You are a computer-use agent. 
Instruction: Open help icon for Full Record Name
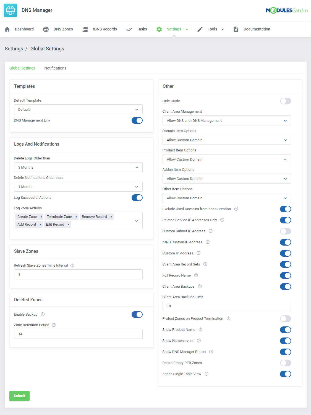coord(196,275)
